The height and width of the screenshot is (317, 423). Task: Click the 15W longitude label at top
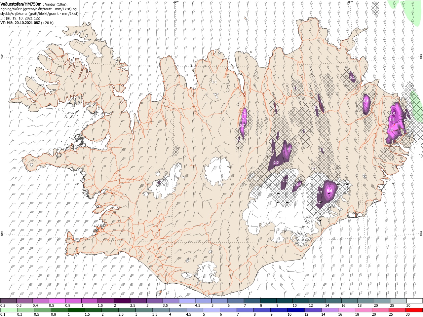[x=350, y=2]
